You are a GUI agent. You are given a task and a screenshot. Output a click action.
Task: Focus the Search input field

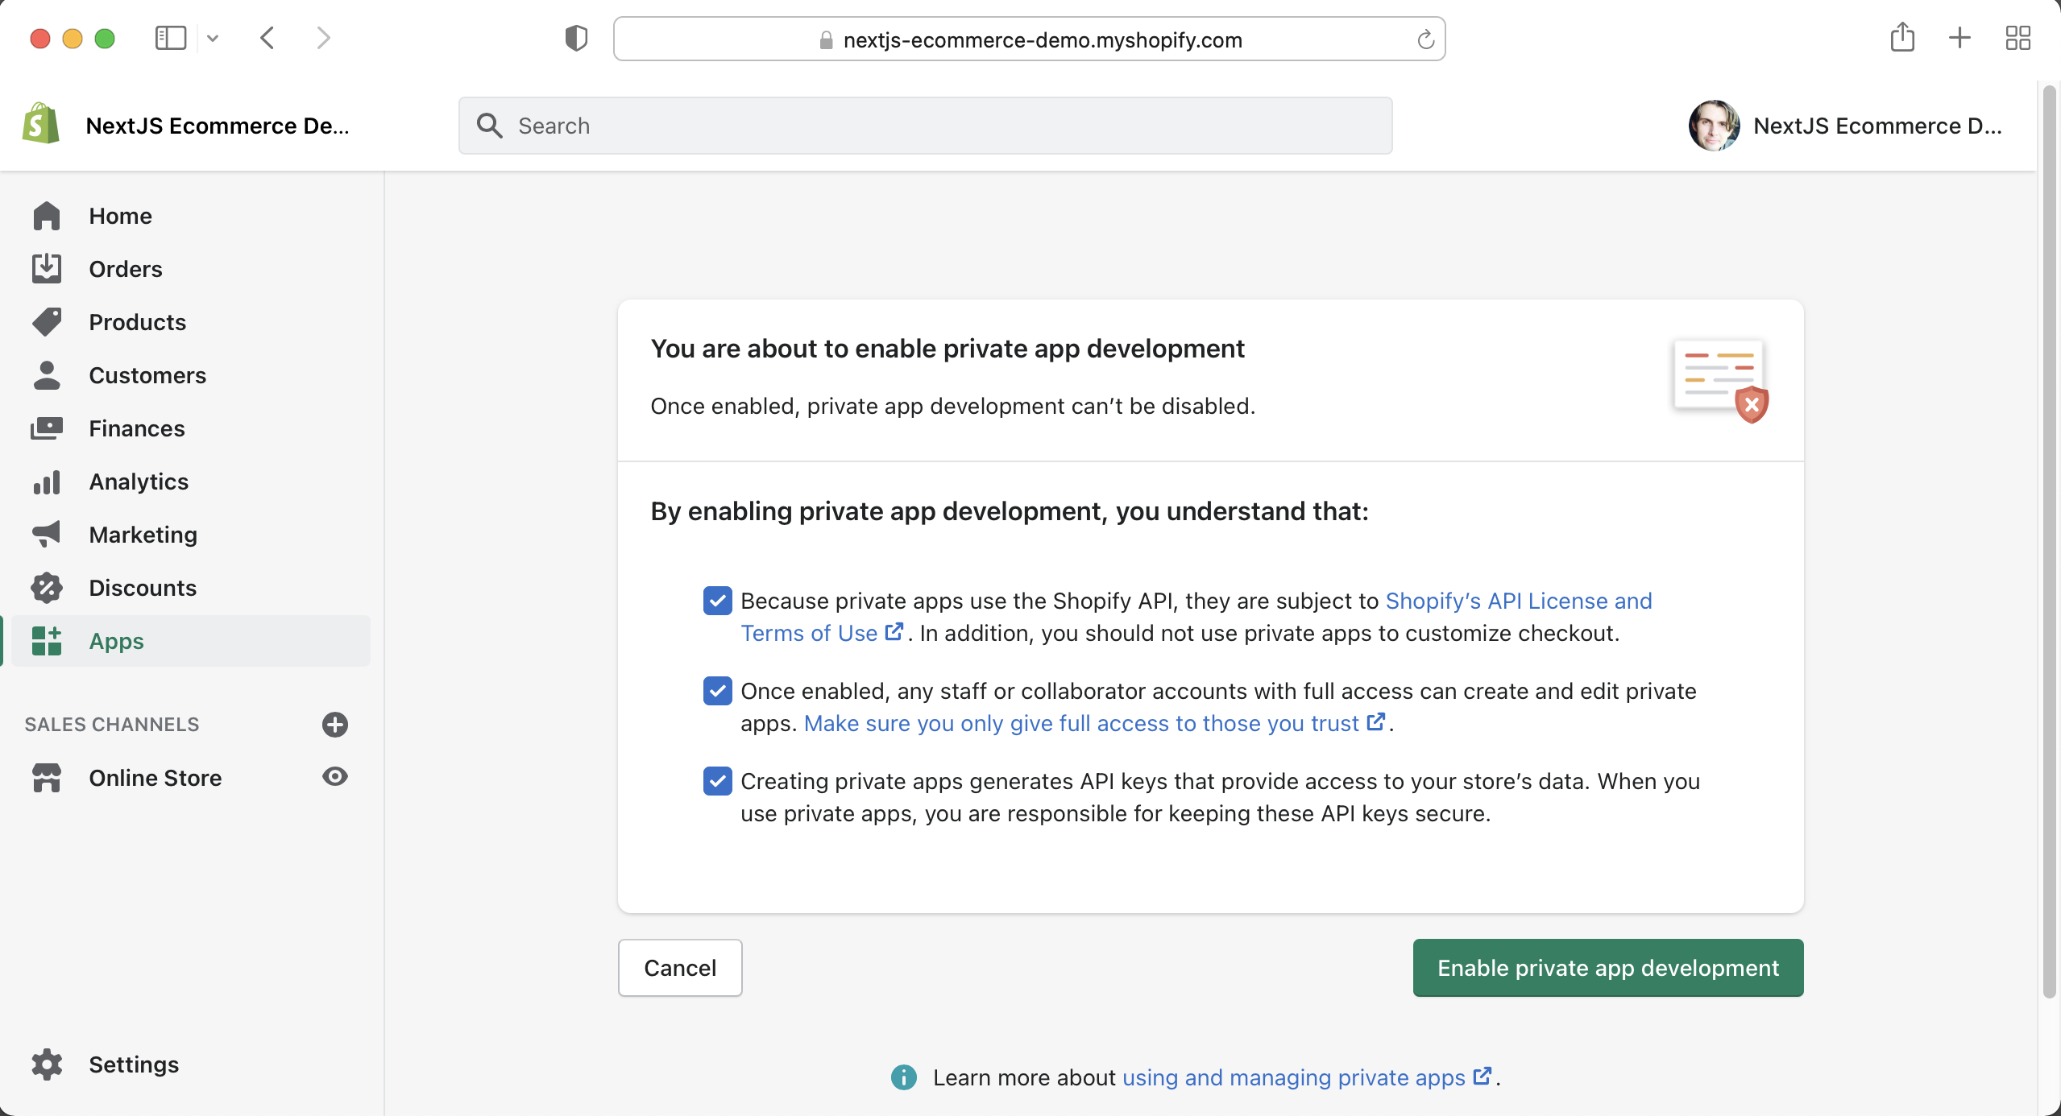[x=926, y=126]
